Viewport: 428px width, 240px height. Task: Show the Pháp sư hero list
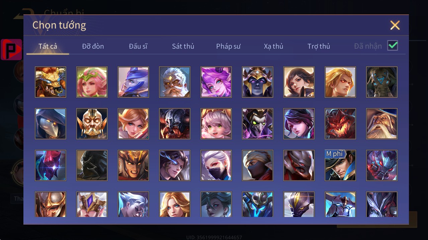click(228, 46)
